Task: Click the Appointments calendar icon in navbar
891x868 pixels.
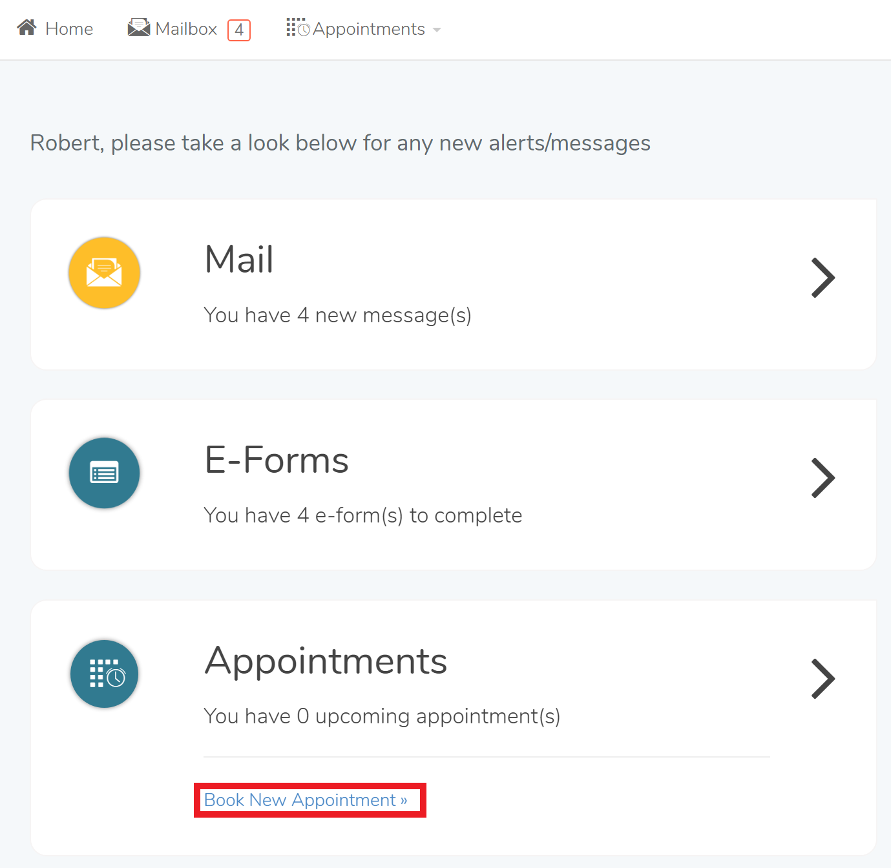Action: 298,28
